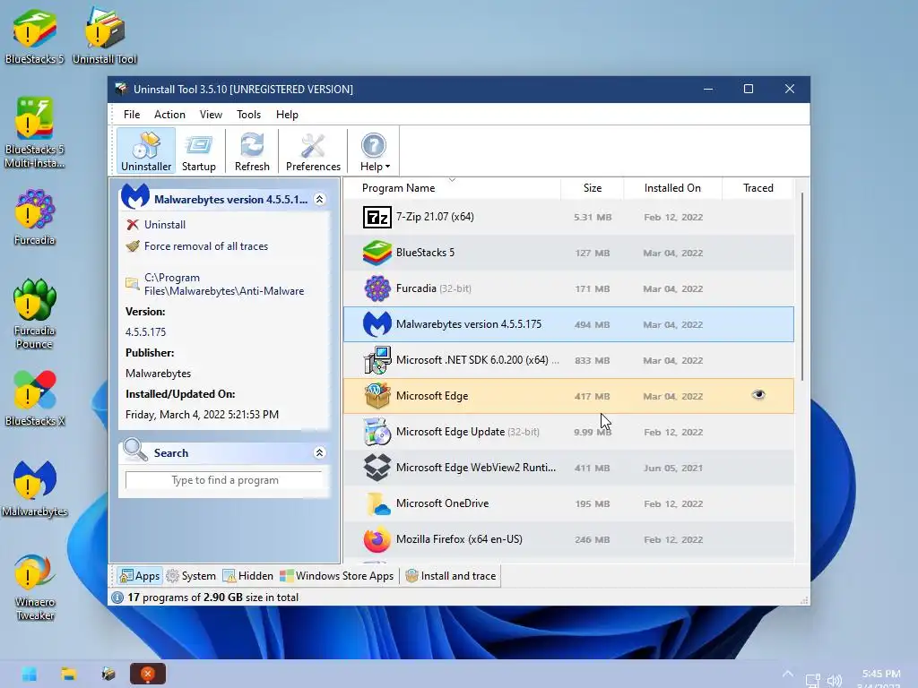This screenshot has width=918, height=688.
Task: Click the Microsoft OneDrive program name
Action: (x=442, y=503)
